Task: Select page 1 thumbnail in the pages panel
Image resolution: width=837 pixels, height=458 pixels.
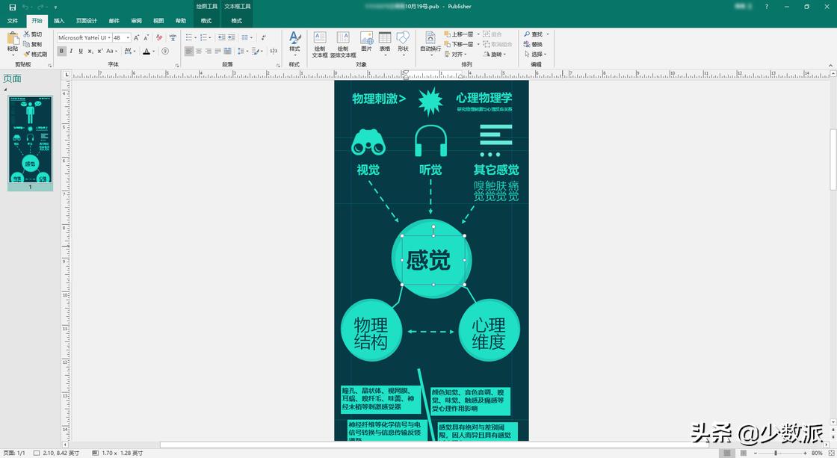Action: (x=30, y=138)
